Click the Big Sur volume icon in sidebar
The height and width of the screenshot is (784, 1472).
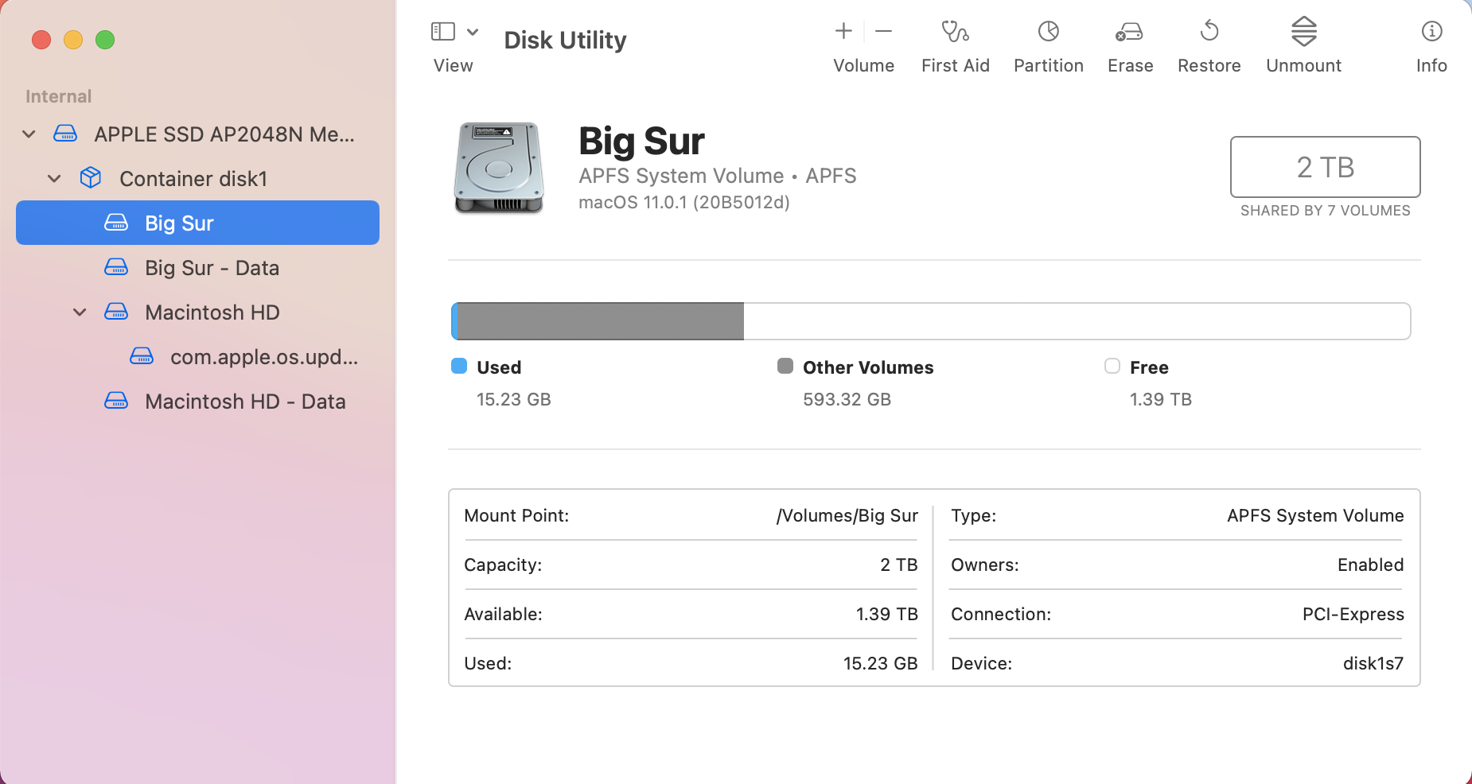[116, 223]
